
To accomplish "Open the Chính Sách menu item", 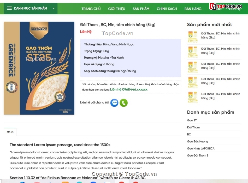I will (x=167, y=9).
